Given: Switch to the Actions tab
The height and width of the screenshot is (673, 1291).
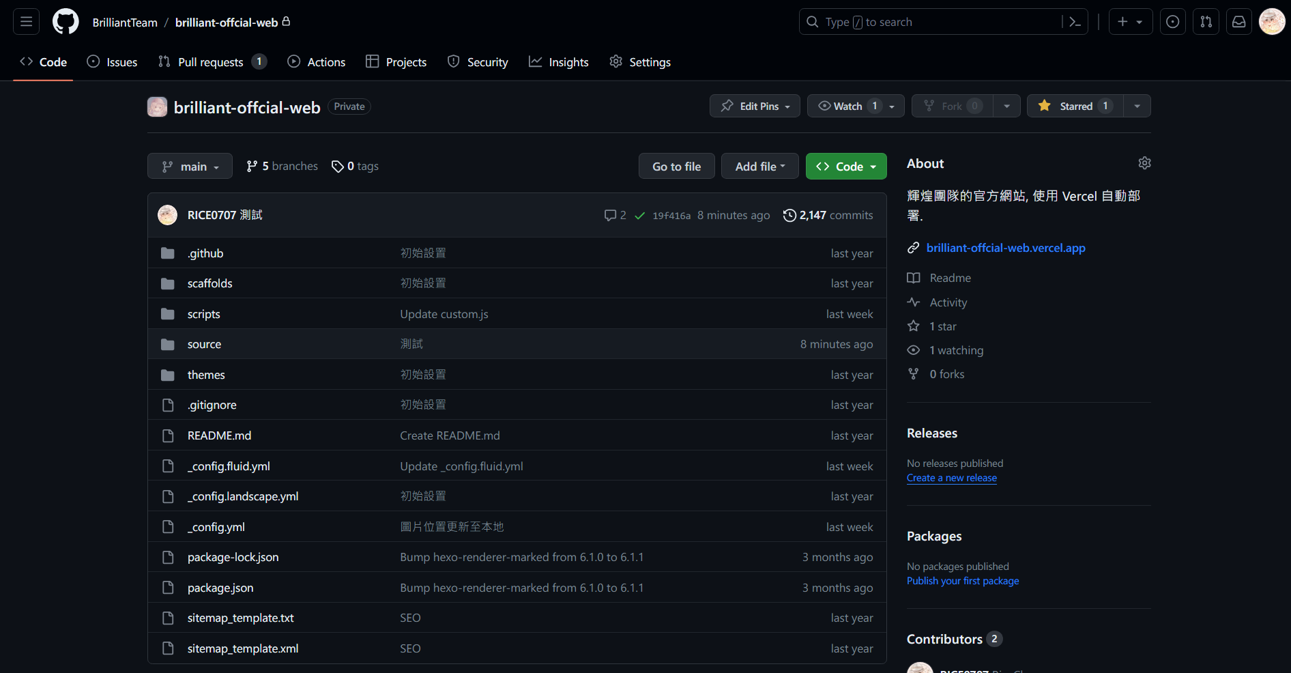Looking at the screenshot, I should coord(317,62).
